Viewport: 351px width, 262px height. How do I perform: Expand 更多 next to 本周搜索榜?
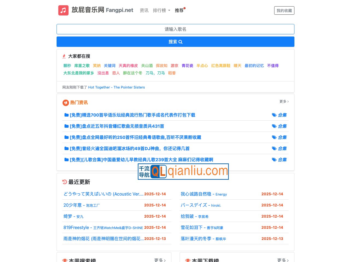pos(160,260)
